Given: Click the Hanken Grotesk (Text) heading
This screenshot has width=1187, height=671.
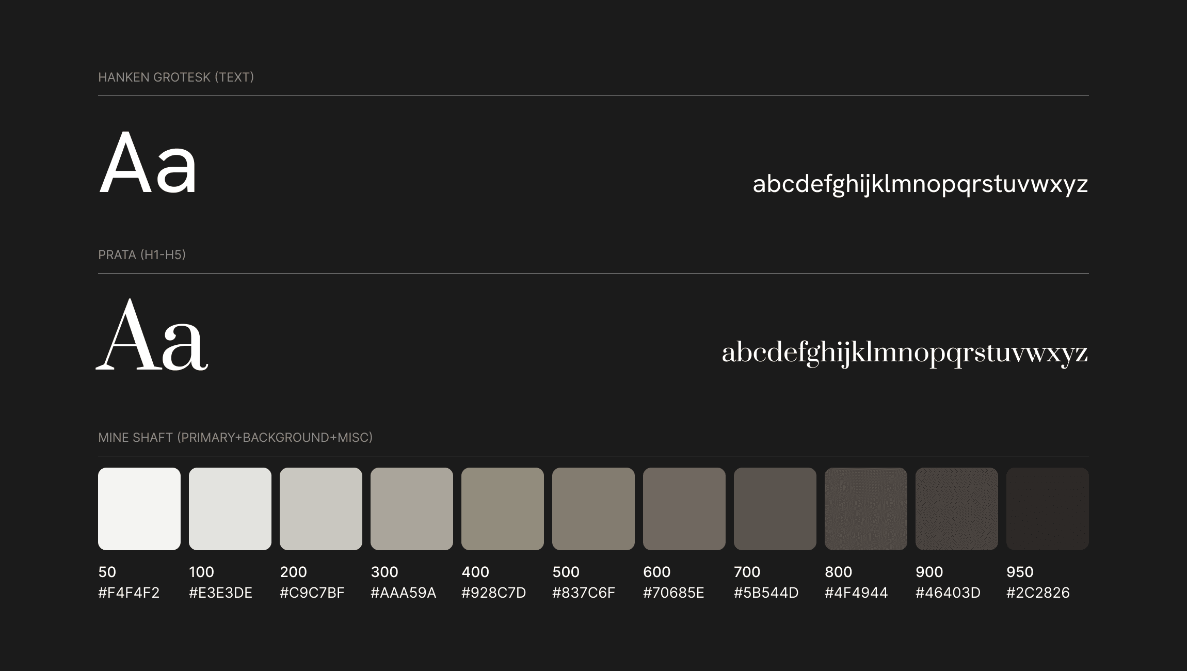Looking at the screenshot, I should 176,77.
